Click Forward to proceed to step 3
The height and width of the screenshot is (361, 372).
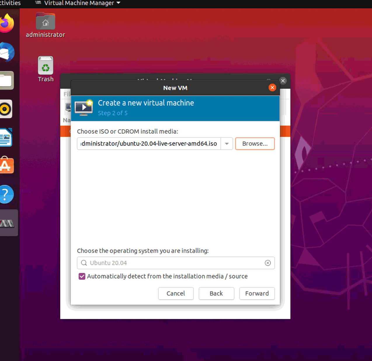click(x=257, y=293)
